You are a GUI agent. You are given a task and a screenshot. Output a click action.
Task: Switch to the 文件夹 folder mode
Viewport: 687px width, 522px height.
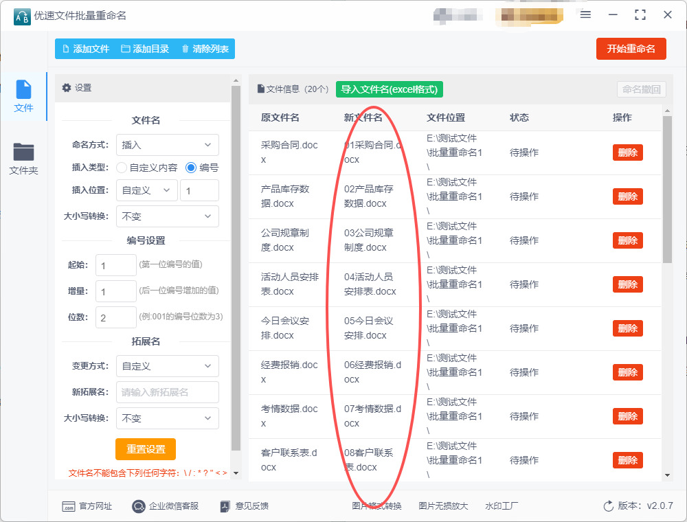23,159
